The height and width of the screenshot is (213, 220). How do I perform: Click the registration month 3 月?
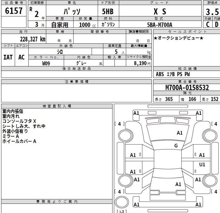tap(40, 24)
